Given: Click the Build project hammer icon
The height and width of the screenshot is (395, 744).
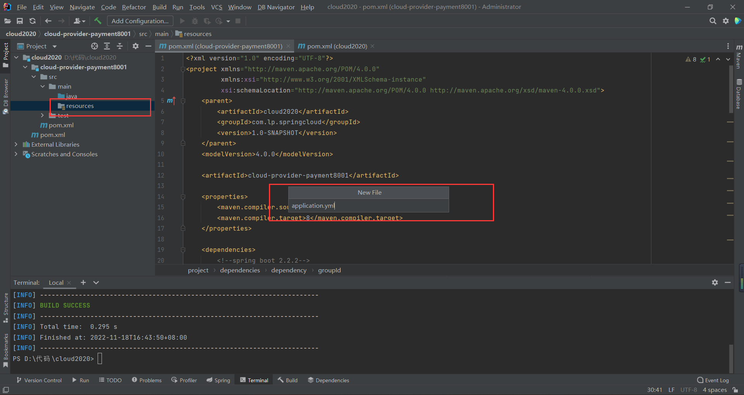Looking at the screenshot, I should click(98, 21).
